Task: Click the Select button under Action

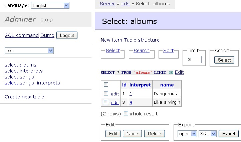Action: tap(224, 60)
